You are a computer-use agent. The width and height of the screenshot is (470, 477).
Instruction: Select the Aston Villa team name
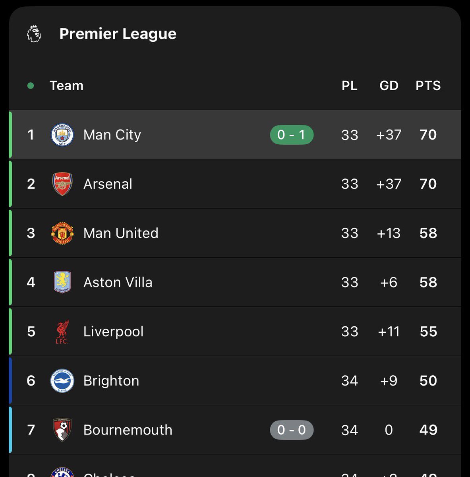118,282
